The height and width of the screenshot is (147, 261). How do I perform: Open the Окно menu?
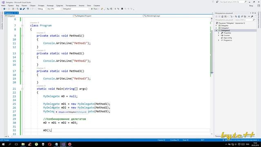(89, 5)
